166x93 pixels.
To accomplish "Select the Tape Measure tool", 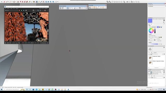I will [30, 2].
